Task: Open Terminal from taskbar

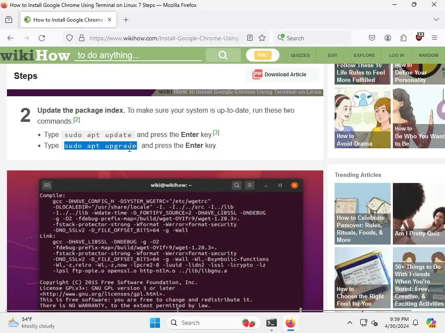Action: [272, 323]
